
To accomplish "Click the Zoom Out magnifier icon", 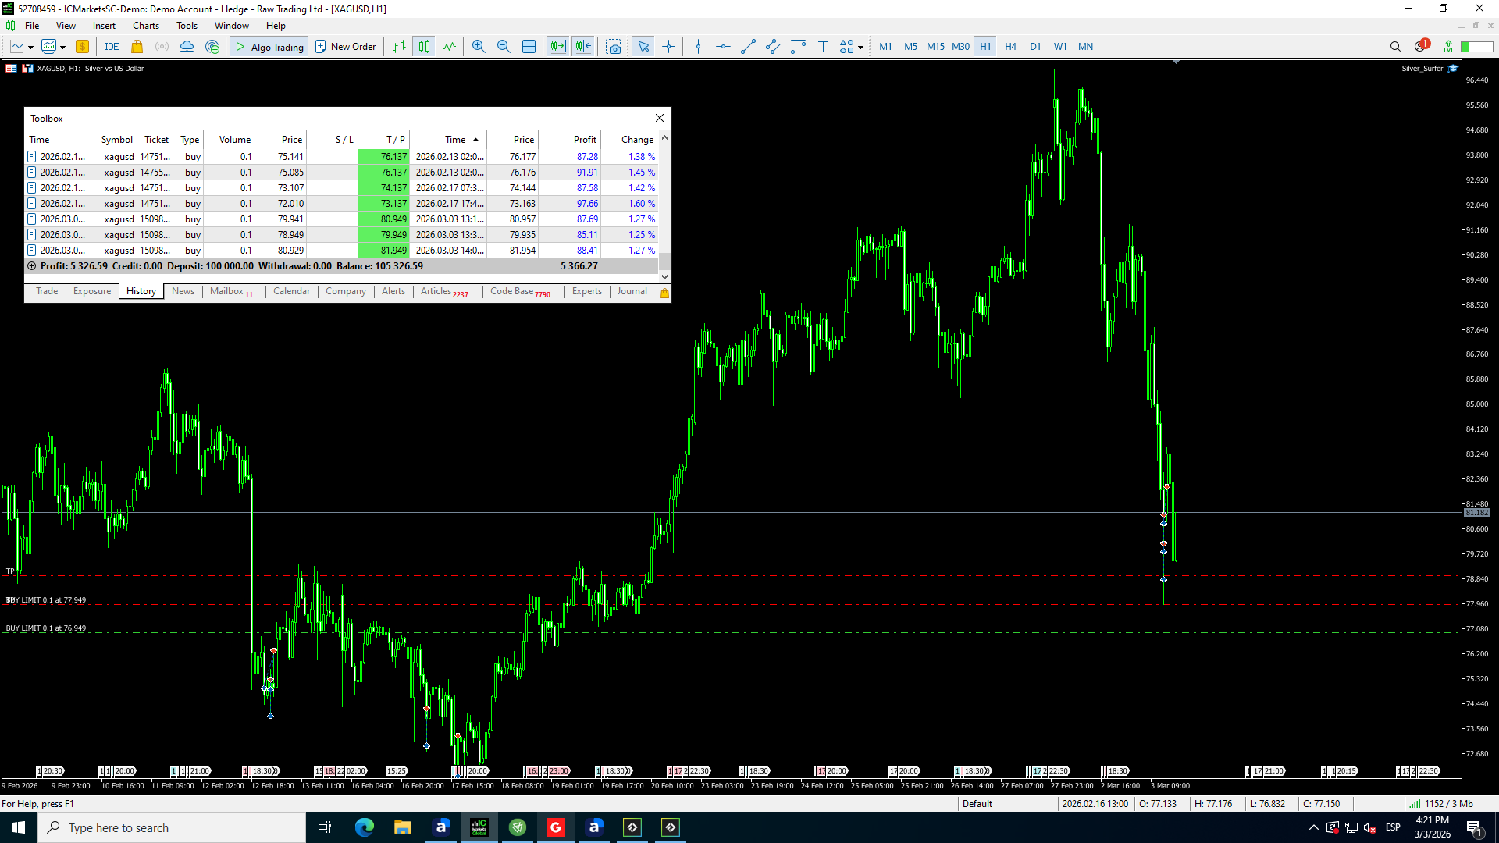I will coord(504,47).
